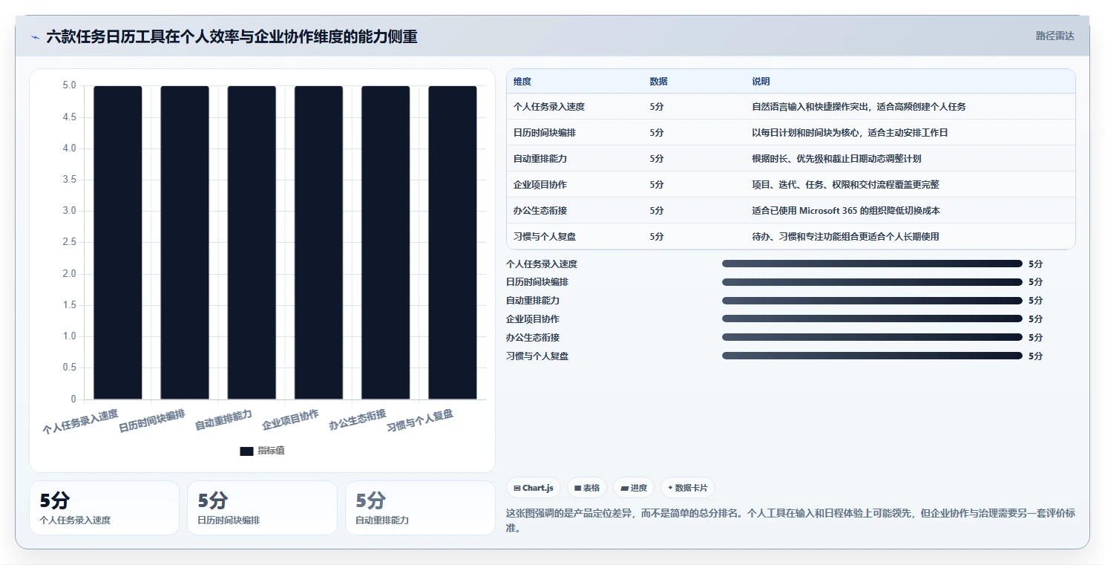Click the Chart.js tag chip
Image resolution: width=1105 pixels, height=565 pixels.
point(534,488)
